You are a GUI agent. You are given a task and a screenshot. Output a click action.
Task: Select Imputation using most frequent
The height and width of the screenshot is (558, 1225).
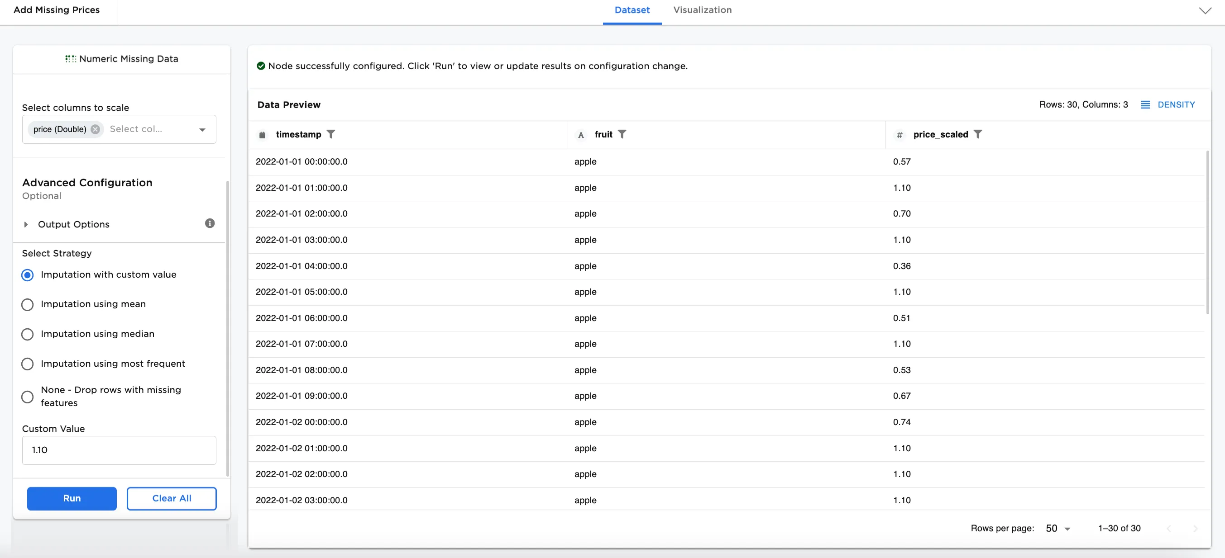(x=28, y=364)
